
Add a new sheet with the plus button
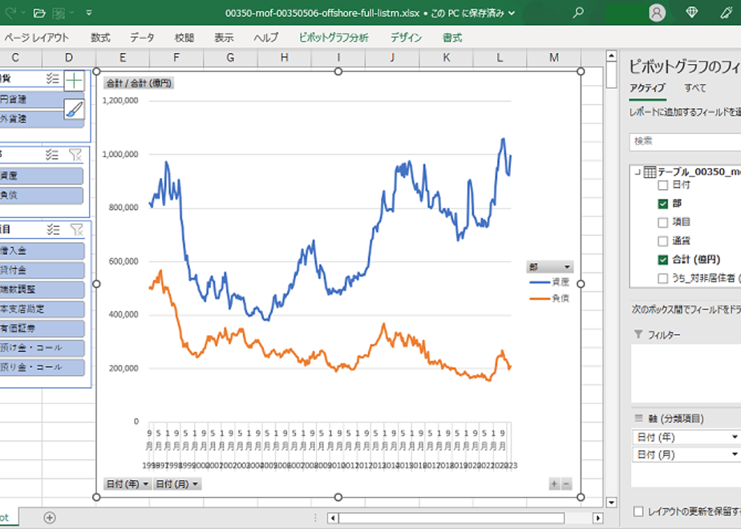coord(49,518)
